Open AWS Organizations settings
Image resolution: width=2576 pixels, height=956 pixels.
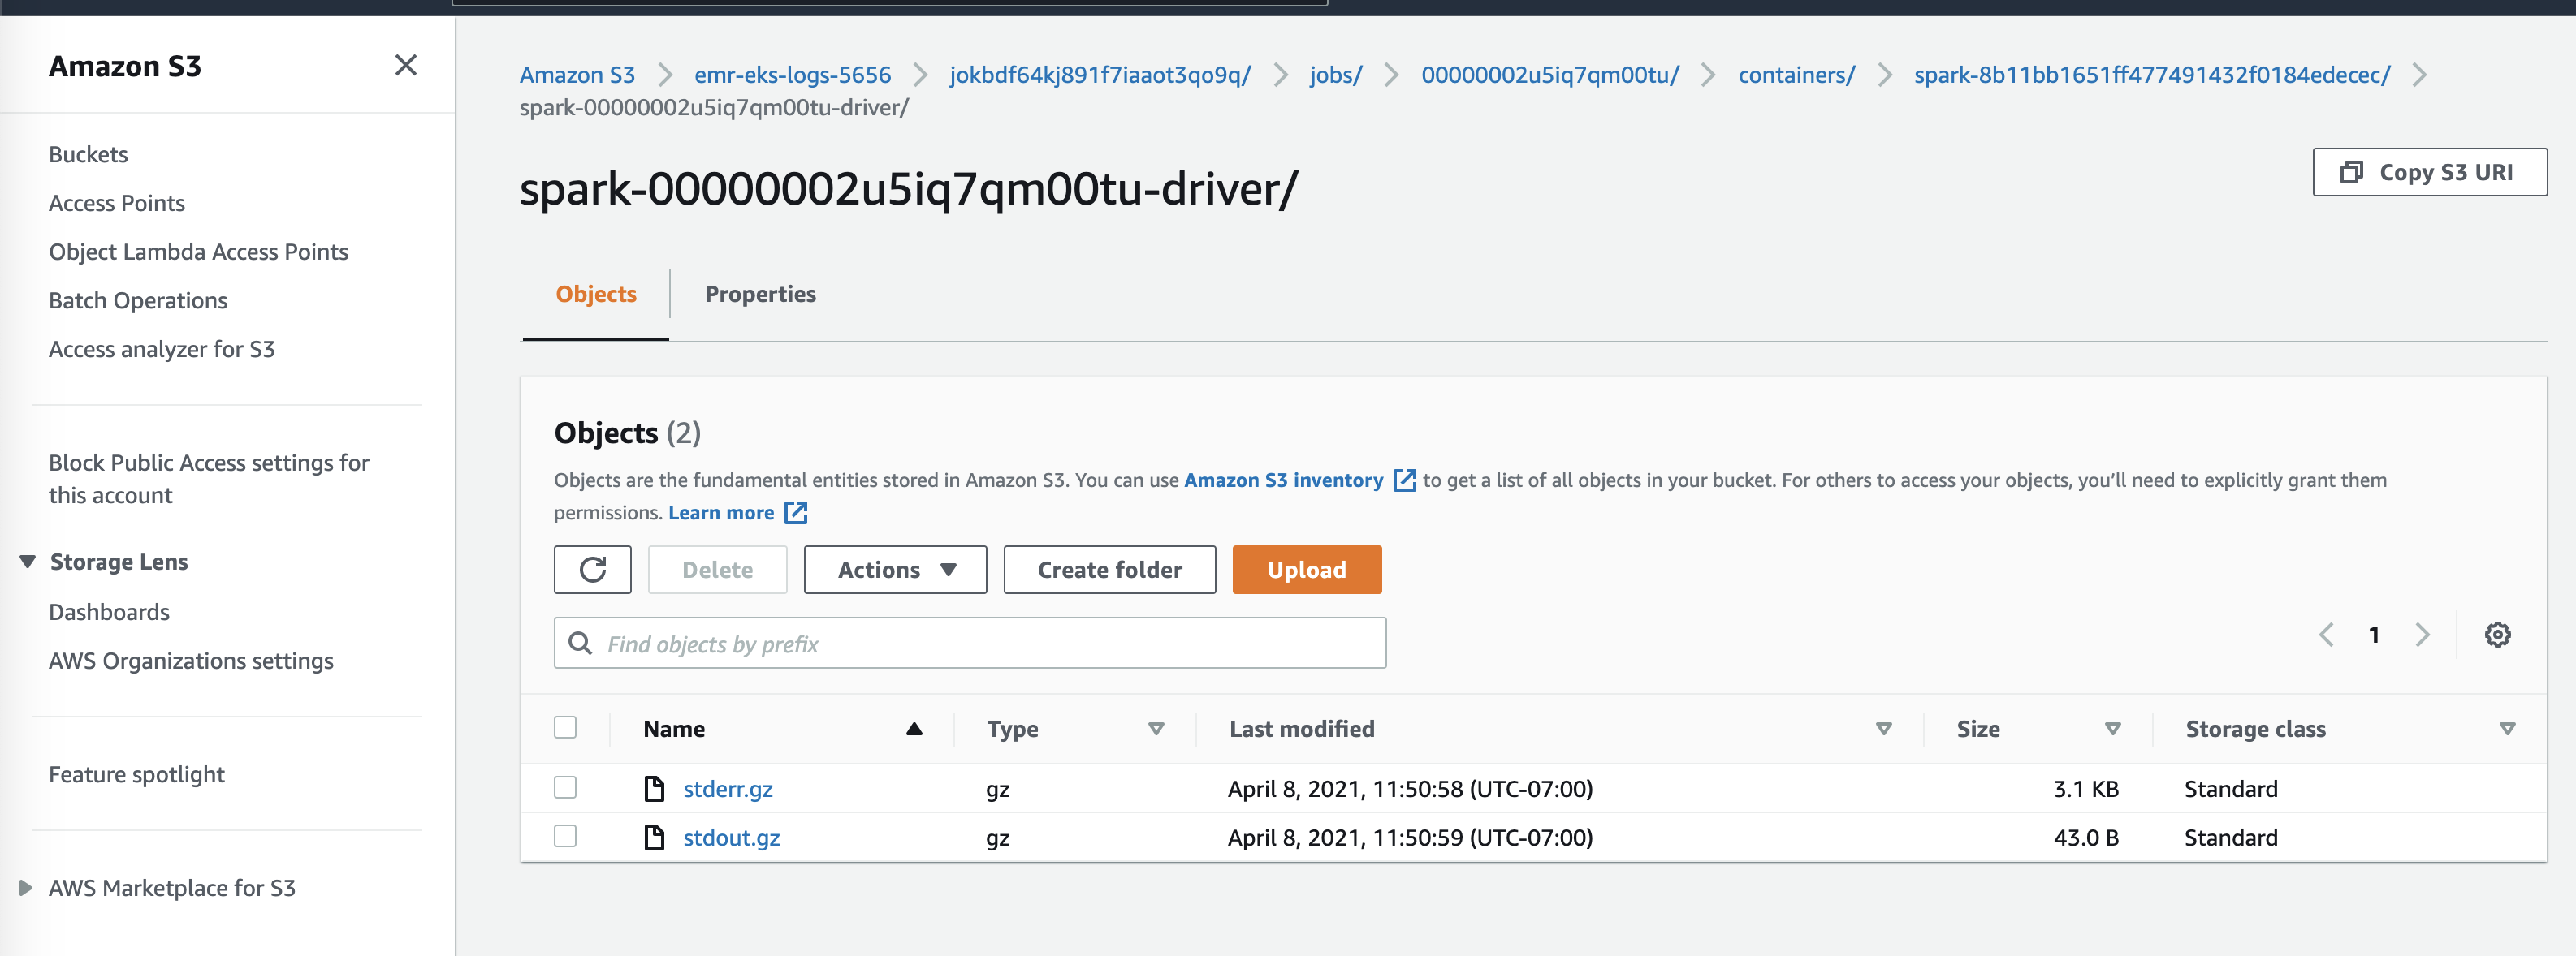[191, 661]
